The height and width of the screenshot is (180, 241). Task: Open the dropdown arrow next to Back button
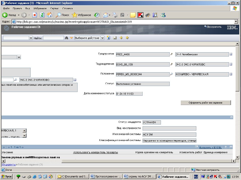pos(19,15)
